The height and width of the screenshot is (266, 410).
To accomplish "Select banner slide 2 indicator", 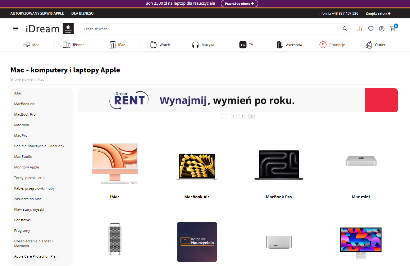I will (233, 116).
